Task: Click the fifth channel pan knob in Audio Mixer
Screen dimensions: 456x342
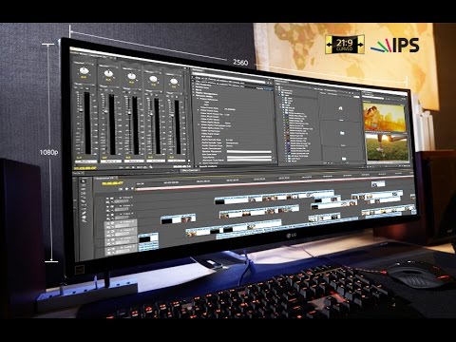Action: [x=174, y=82]
